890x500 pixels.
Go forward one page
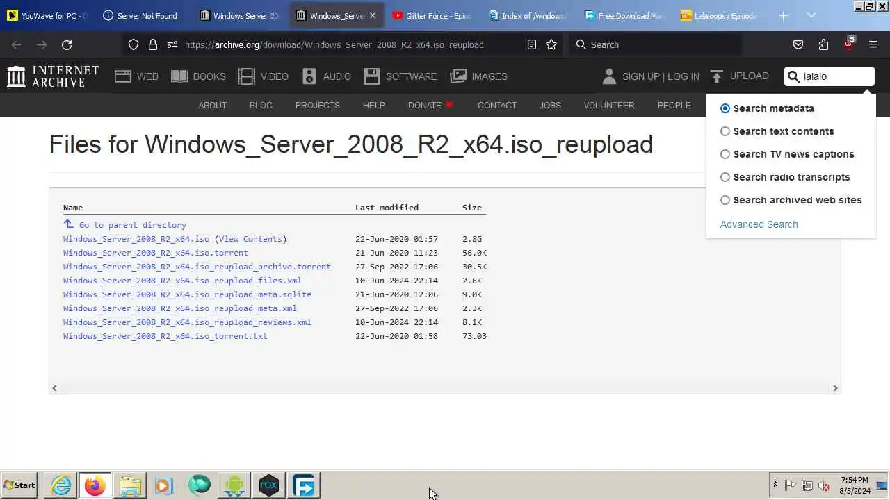pyautogui.click(x=42, y=44)
